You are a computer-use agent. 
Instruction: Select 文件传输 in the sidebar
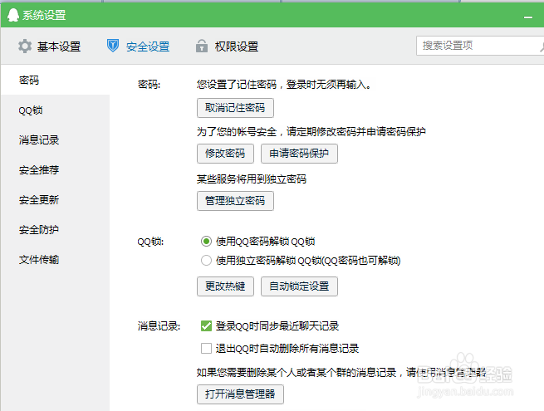click(55, 259)
